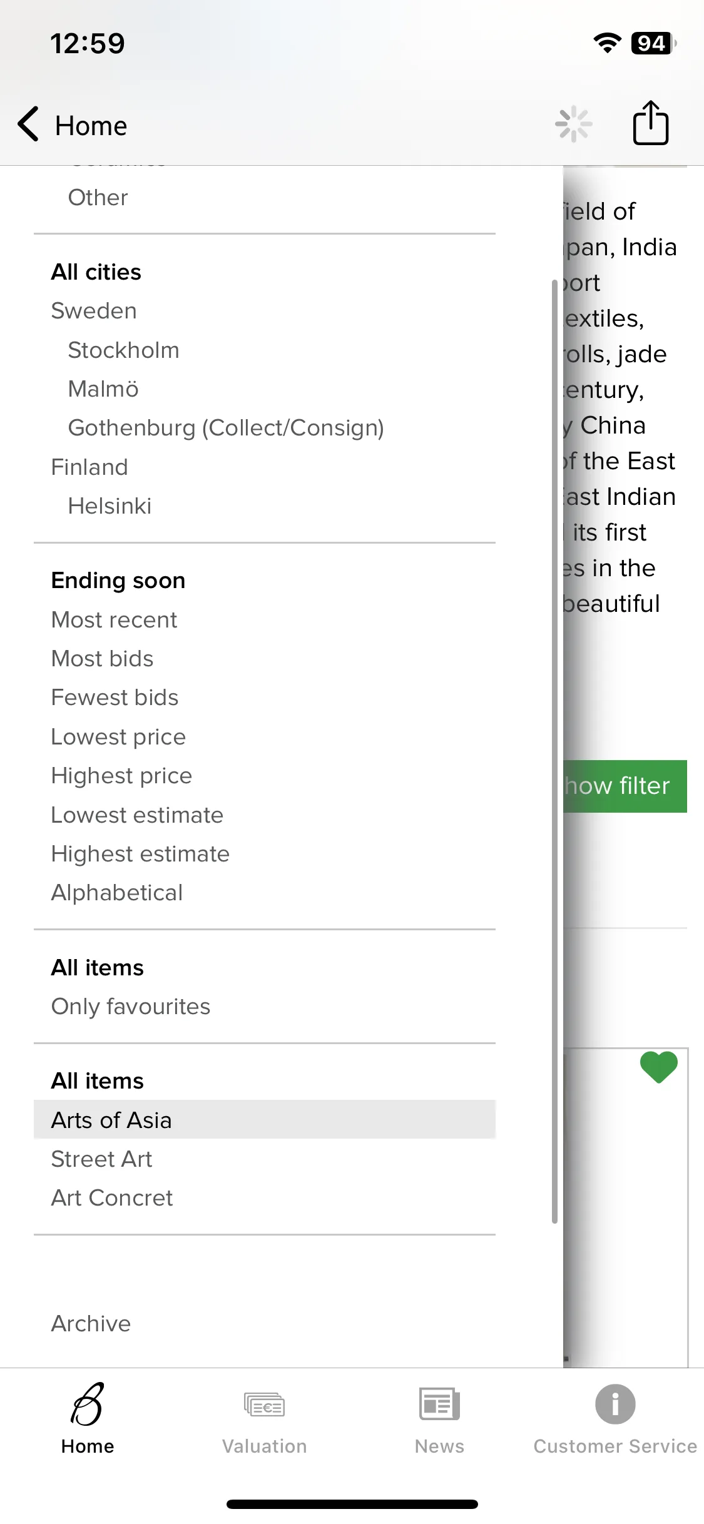
Task: Select Highest price sort option
Action: [121, 776]
